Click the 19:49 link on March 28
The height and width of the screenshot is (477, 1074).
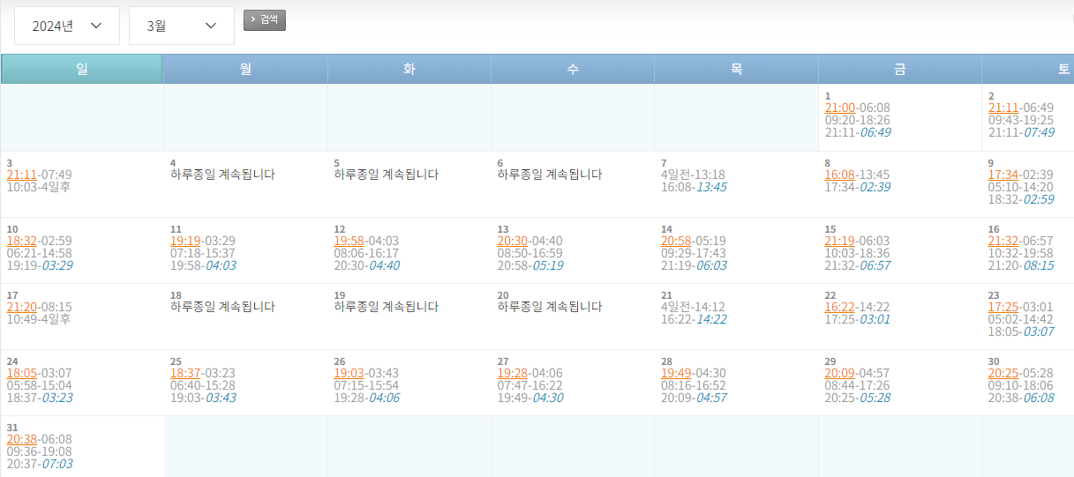(676, 373)
